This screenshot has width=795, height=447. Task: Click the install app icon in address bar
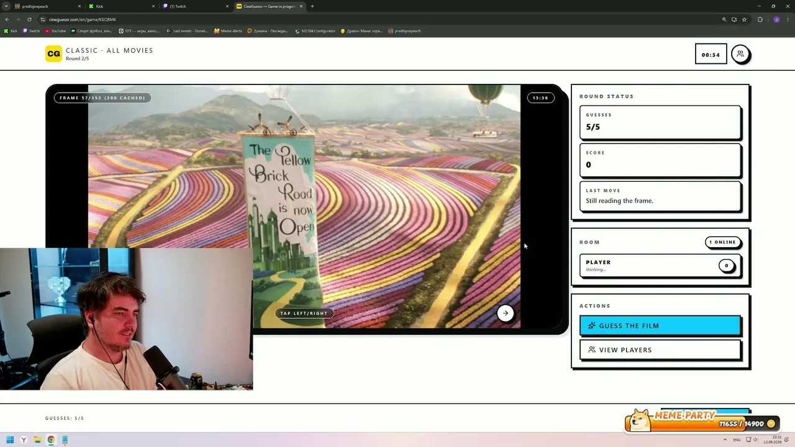(734, 19)
